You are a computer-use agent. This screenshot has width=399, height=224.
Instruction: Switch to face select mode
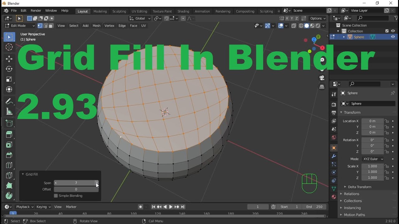(51, 26)
